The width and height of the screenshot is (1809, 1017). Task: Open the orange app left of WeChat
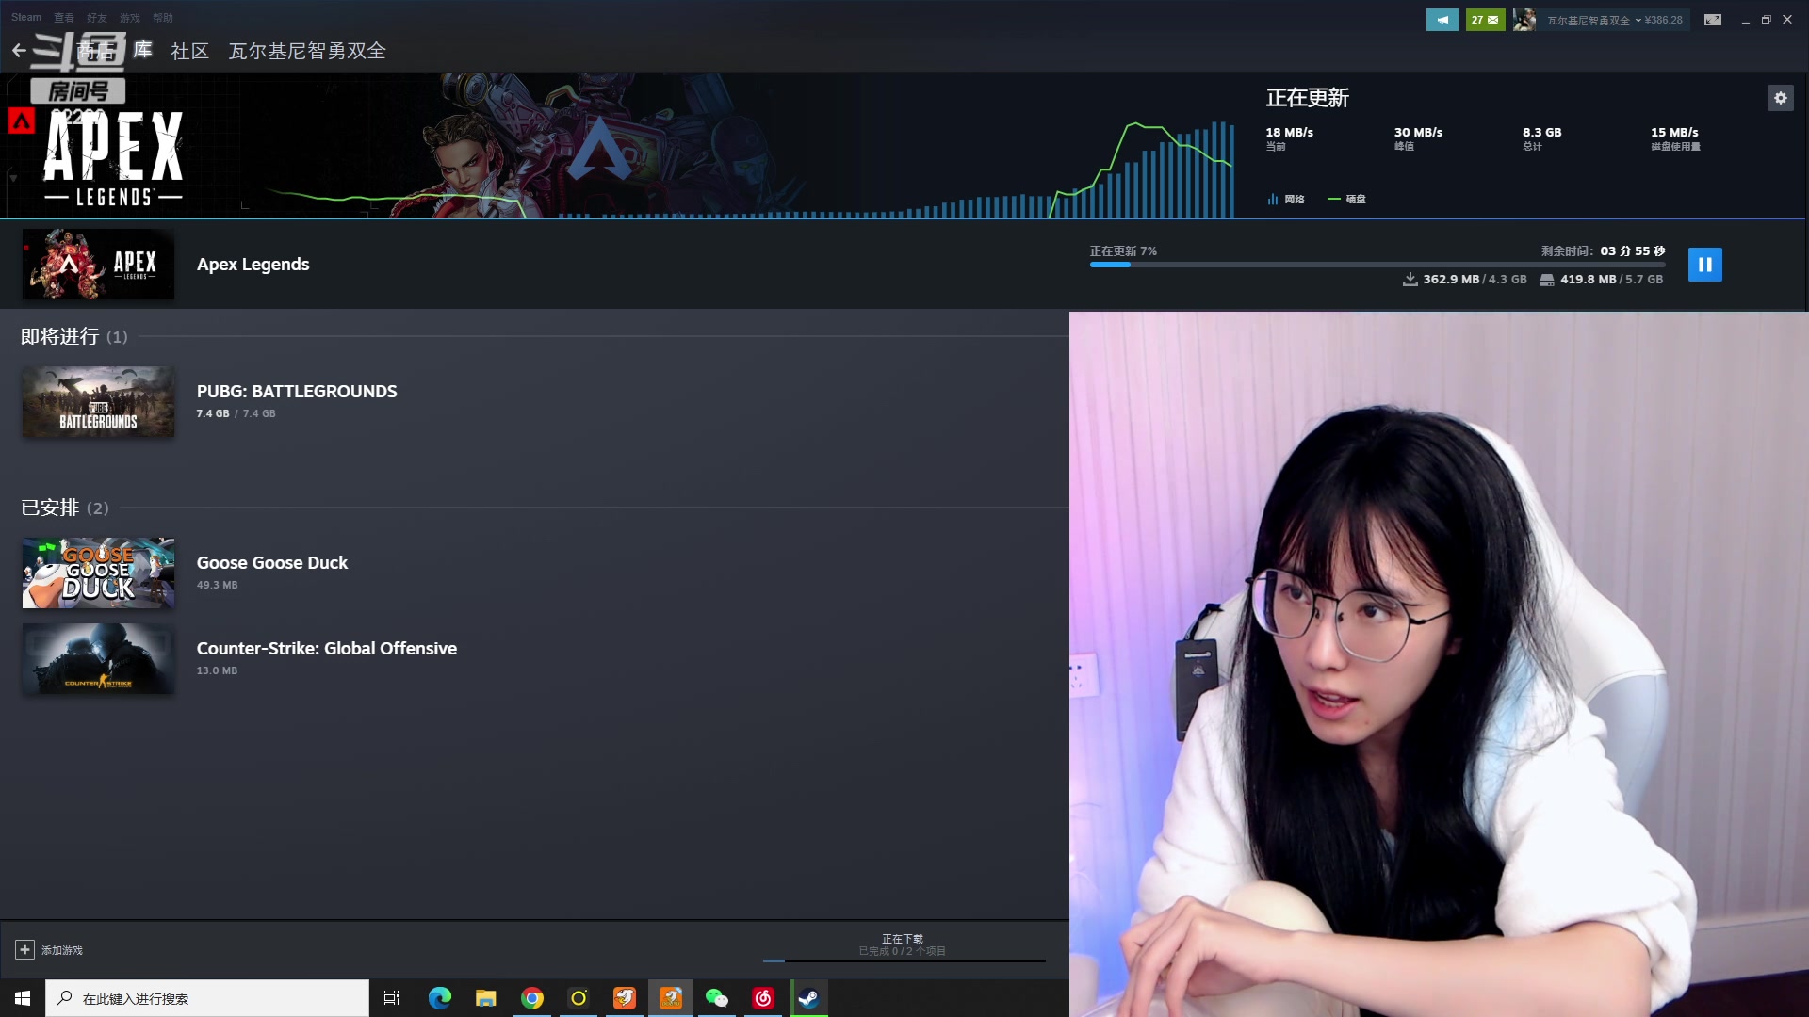click(x=671, y=998)
